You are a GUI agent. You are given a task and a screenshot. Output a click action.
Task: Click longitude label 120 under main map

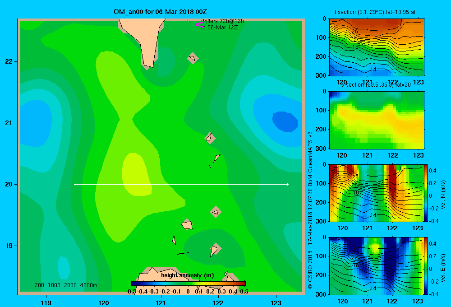tap(104, 302)
